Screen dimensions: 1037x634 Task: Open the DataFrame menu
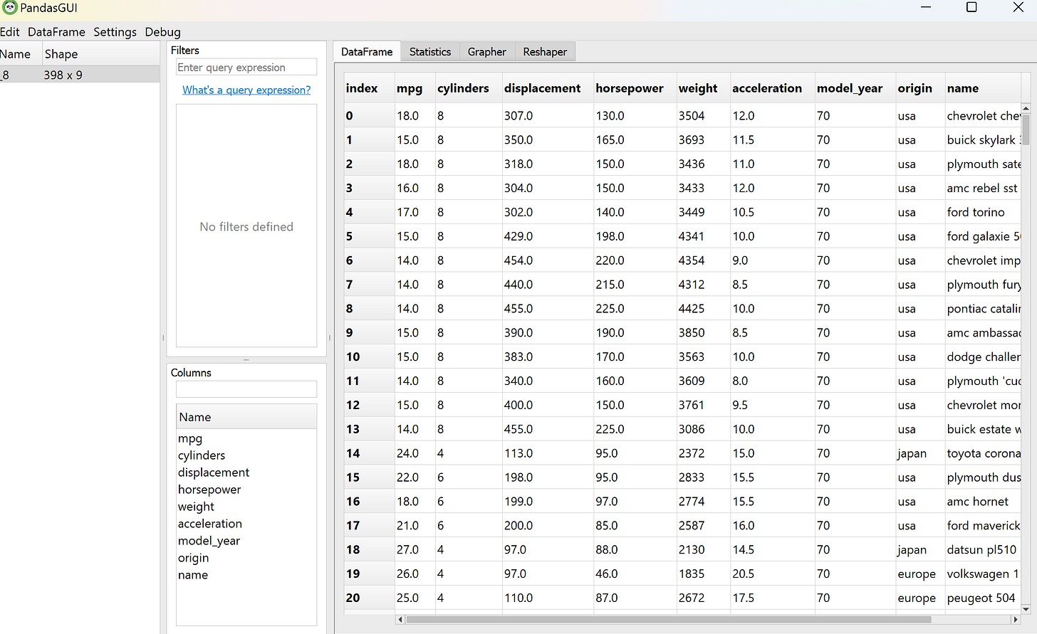pyautogui.click(x=56, y=32)
